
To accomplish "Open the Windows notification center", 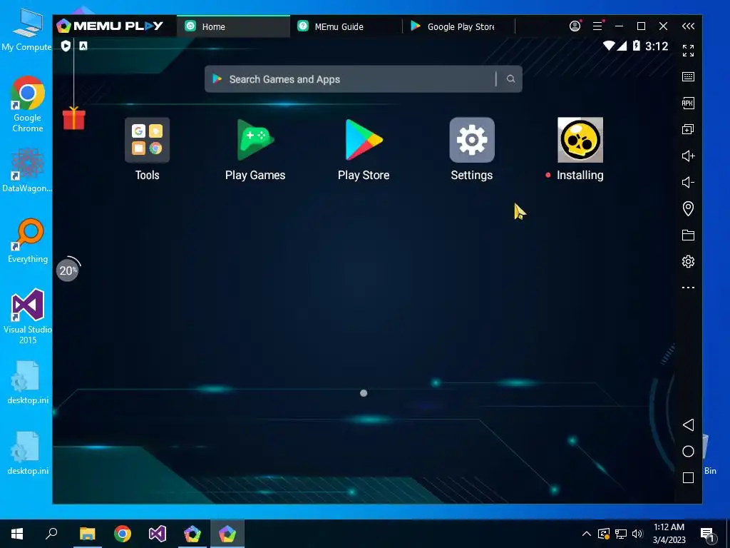I will pos(708,534).
